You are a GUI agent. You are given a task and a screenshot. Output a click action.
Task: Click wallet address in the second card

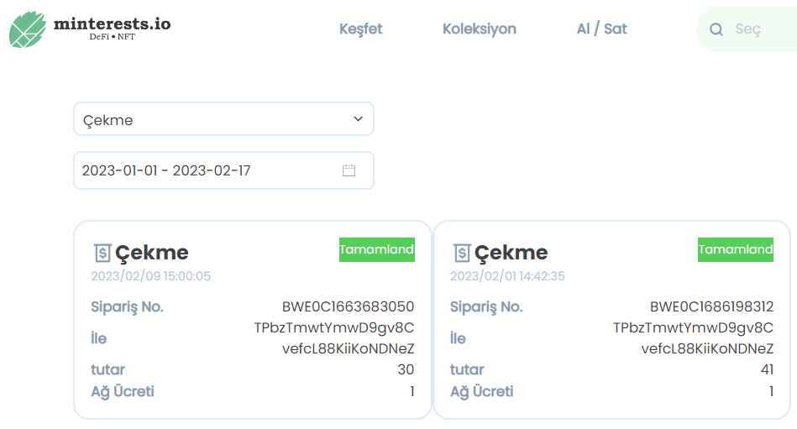(x=694, y=338)
